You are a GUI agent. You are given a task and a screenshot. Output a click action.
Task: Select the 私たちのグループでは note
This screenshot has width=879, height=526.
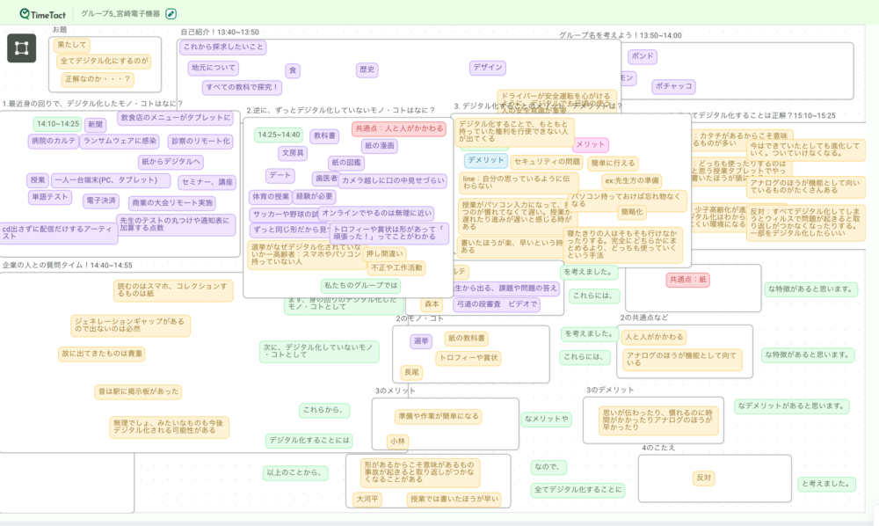coord(360,286)
